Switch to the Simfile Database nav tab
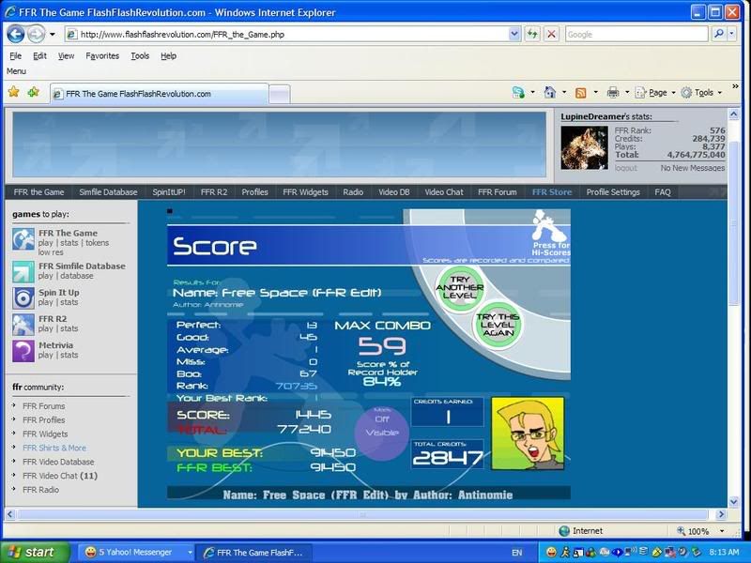 [x=108, y=192]
